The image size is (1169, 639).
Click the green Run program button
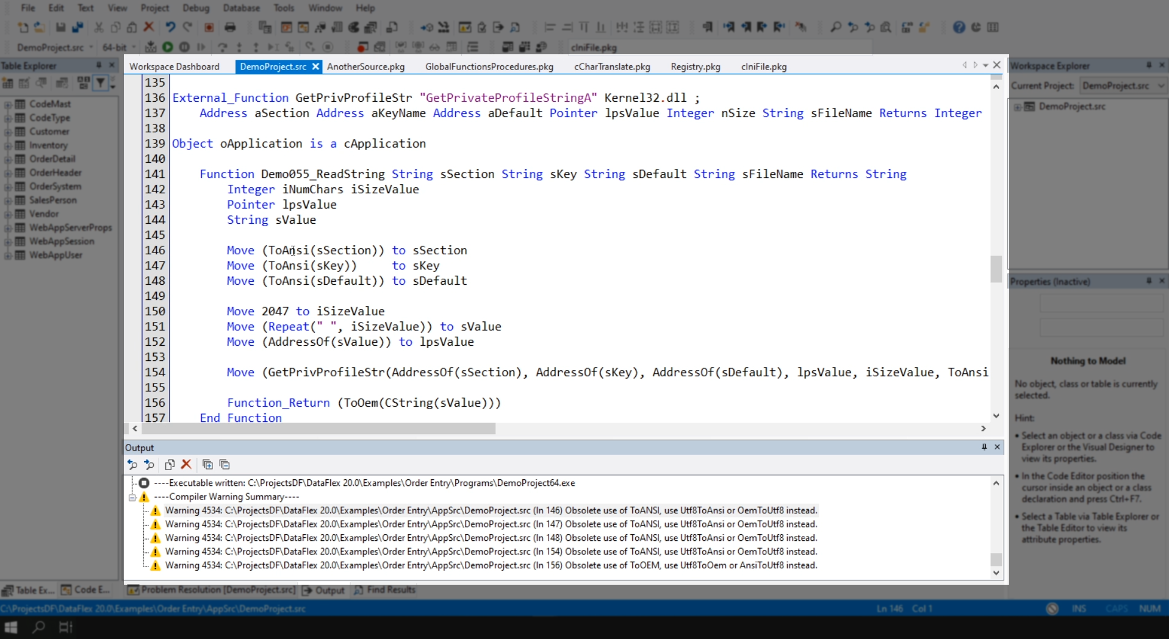[x=168, y=47]
